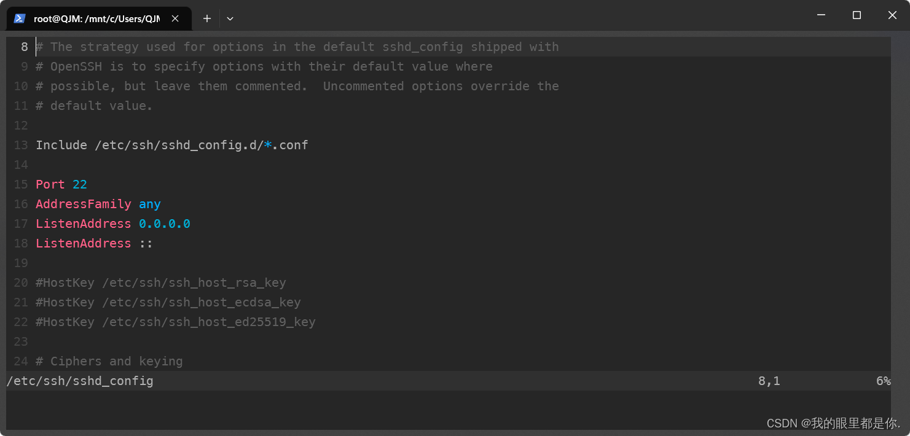Screen dimensions: 910x436
Task: Click the 6% scroll progress indicator
Action: coord(883,381)
